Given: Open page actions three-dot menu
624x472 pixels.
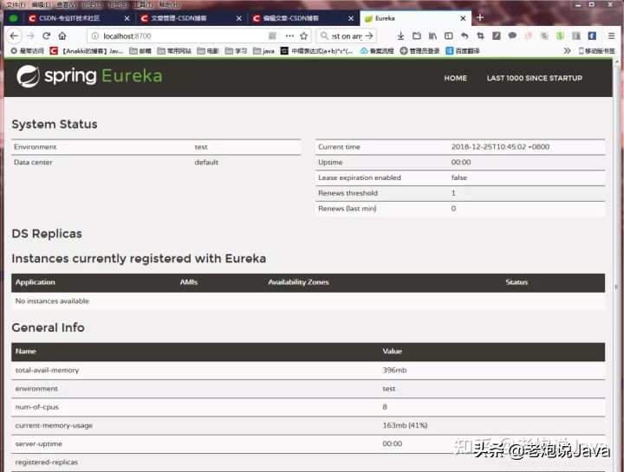Looking at the screenshot, I should tap(289, 36).
